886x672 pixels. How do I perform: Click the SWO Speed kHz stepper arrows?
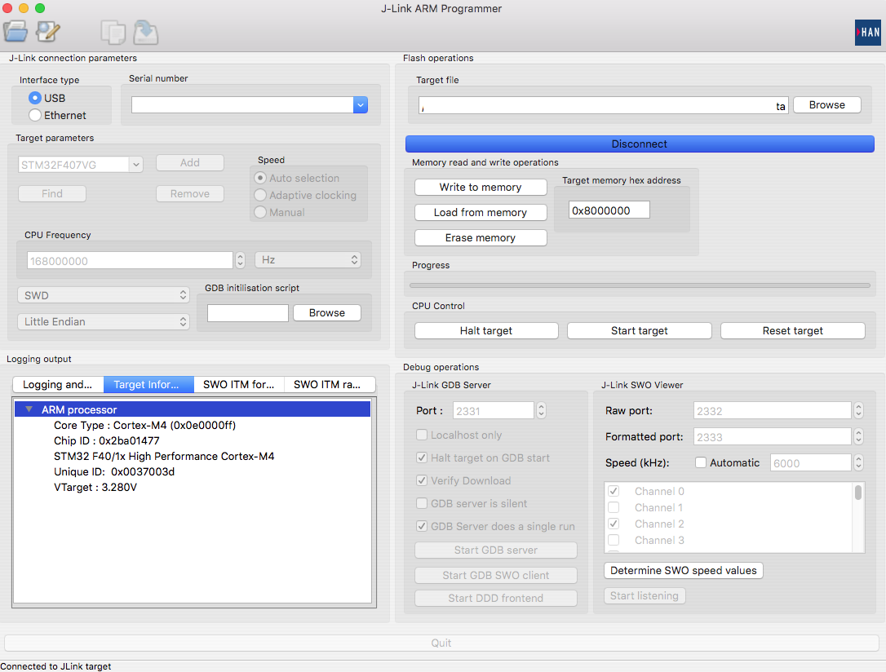click(x=859, y=462)
